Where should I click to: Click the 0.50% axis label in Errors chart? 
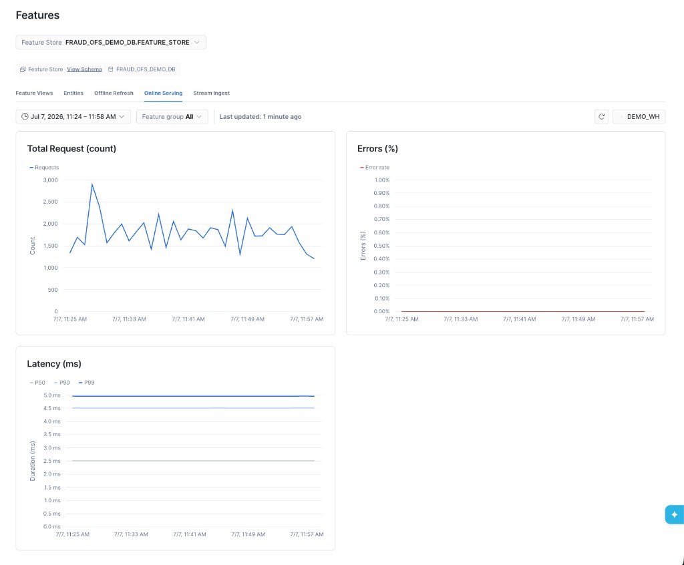point(381,246)
